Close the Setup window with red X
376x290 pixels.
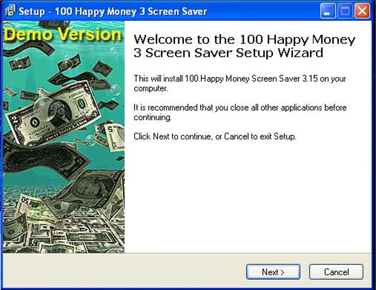tap(362, 11)
